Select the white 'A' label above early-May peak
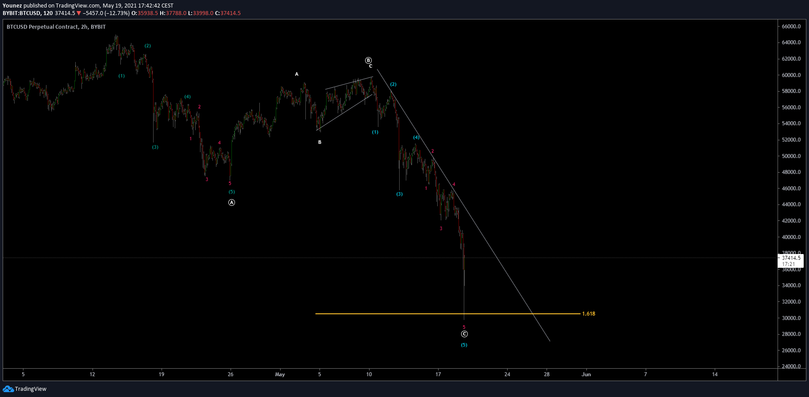This screenshot has width=809, height=397. pos(297,74)
